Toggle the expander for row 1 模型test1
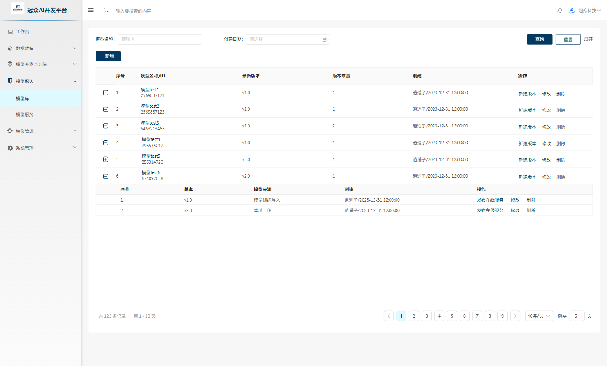Image resolution: width=607 pixels, height=366 pixels. pos(106,93)
